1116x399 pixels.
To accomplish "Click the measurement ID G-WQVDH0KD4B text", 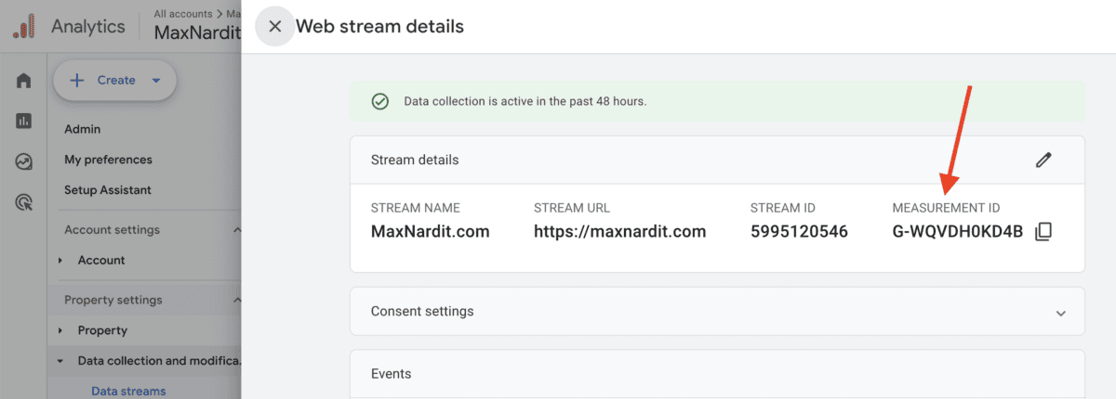I will point(958,231).
